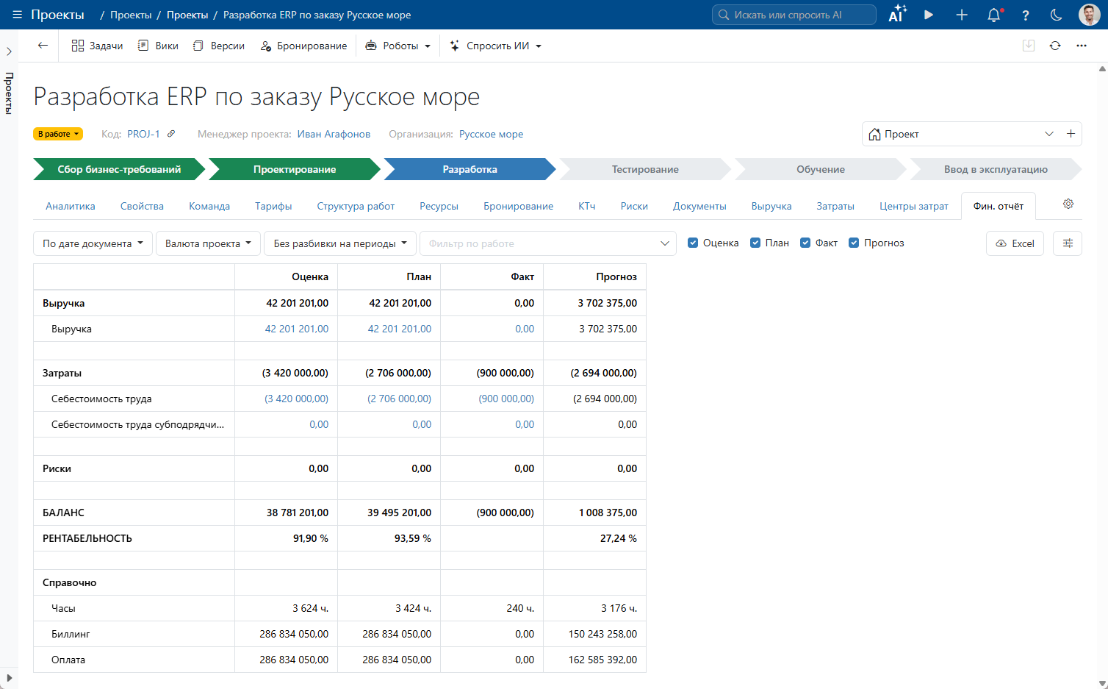Refresh the report with sync icon

[1055, 46]
